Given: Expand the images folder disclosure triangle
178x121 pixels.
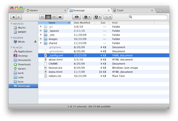Looking at the screenshot, I should (41, 39).
